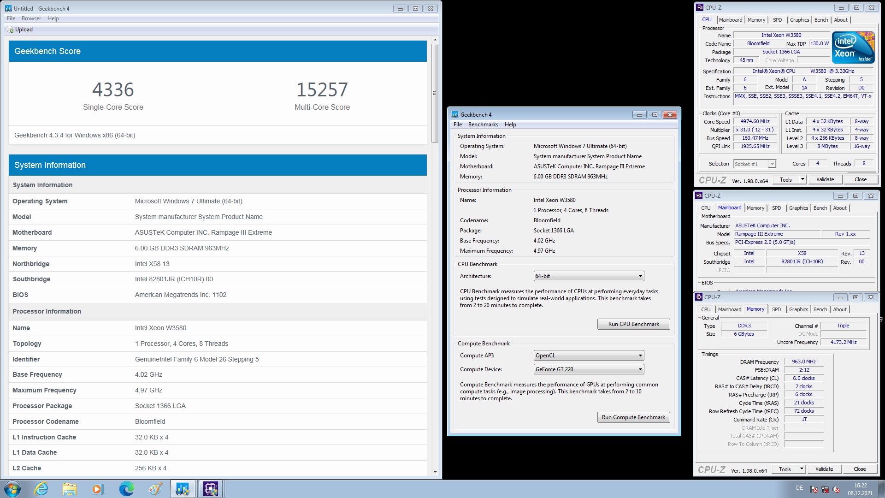Open the Compute Device GeForce GT 220 dropdown
885x498 pixels.
tap(589, 369)
